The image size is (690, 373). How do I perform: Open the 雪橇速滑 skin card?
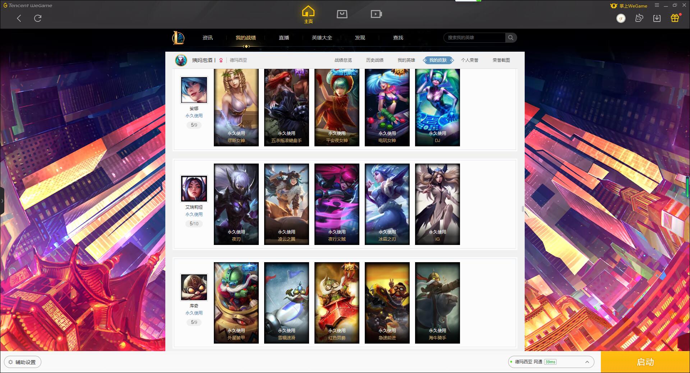(286, 303)
